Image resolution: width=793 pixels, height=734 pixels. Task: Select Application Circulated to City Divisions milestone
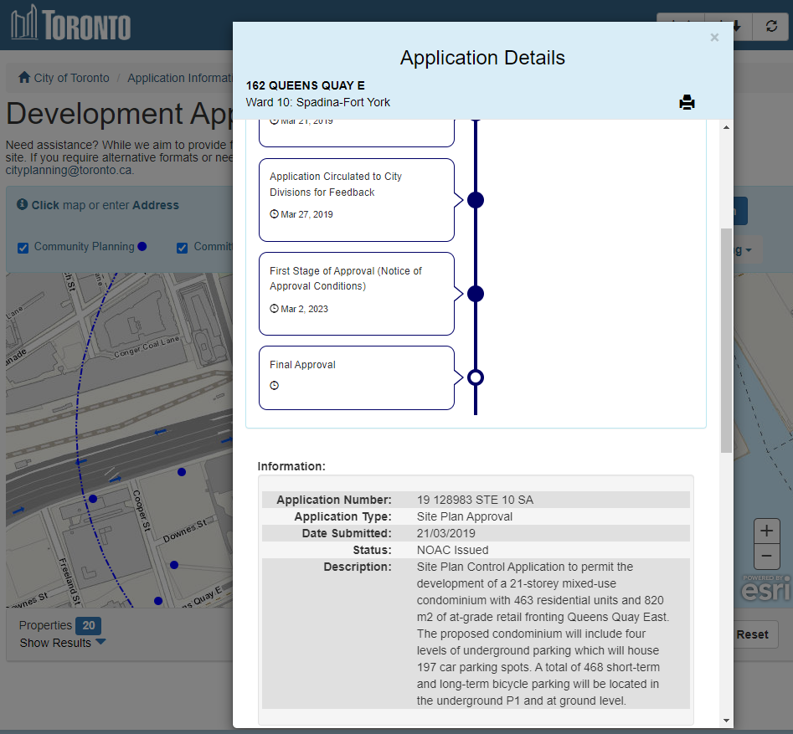(x=356, y=199)
